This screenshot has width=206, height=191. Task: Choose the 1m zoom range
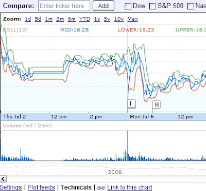48,19
